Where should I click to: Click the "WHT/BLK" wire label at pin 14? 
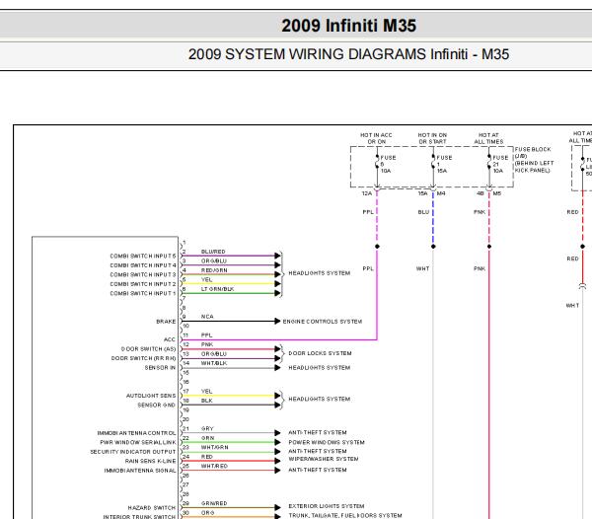pos(214,363)
